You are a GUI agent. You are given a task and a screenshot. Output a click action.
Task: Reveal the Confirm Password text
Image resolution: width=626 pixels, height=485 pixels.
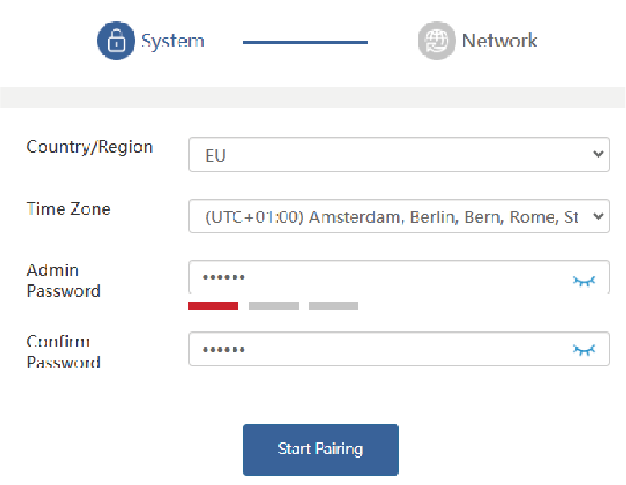tap(584, 350)
